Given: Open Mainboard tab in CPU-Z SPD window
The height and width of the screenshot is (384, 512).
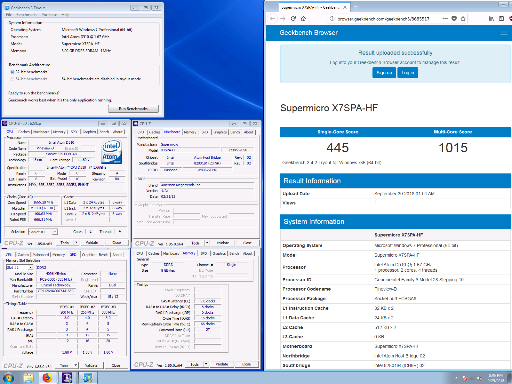Looking at the screenshot, I should (x=41, y=255).
